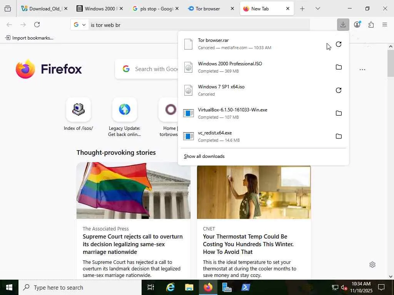Show vc_redist.x64.exe in folder

(x=339, y=136)
